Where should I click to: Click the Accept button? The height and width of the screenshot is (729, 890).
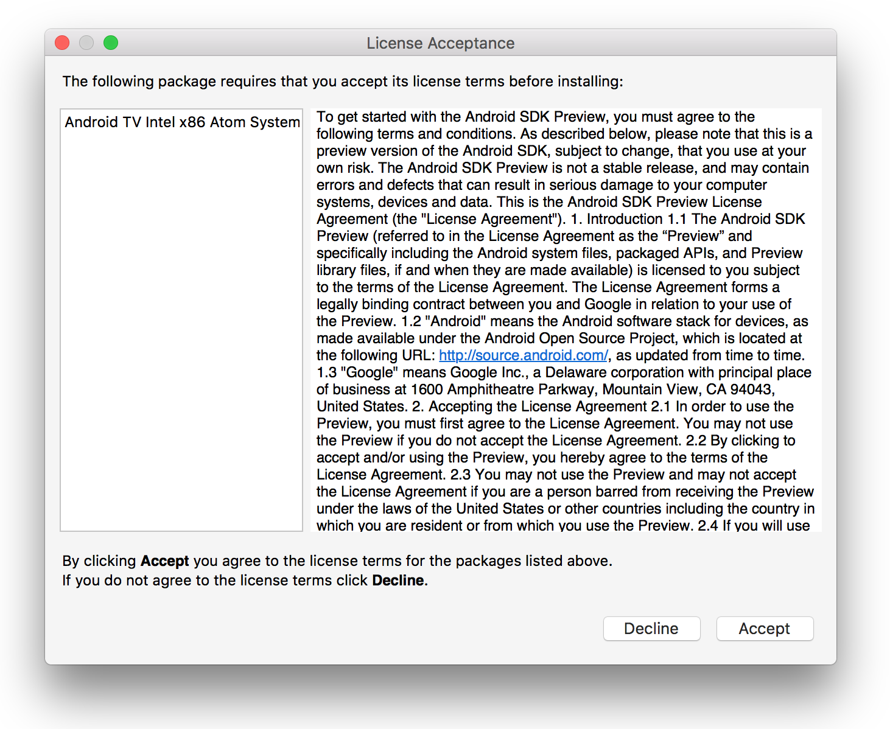765,629
